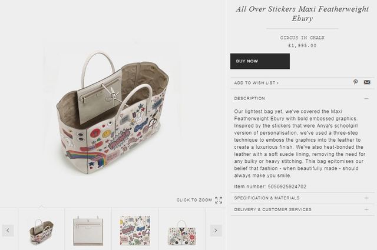This screenshot has width=377, height=250.
Task: Share the bag on Pinterest
Action: pos(356,82)
